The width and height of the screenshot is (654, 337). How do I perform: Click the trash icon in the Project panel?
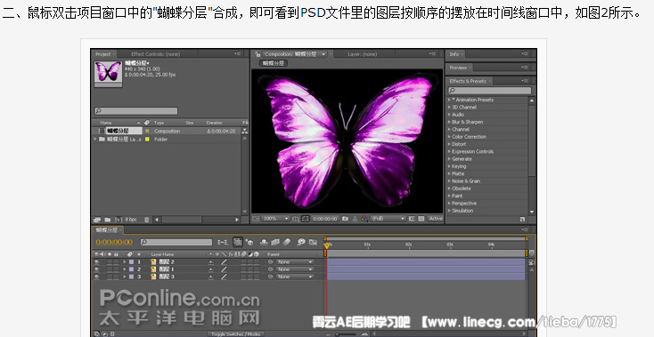147,220
